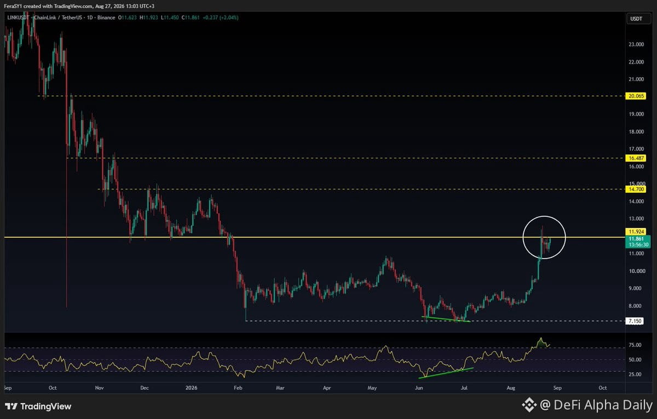657x419 pixels.
Task: Click the May label on time axis
Action: [x=373, y=388]
